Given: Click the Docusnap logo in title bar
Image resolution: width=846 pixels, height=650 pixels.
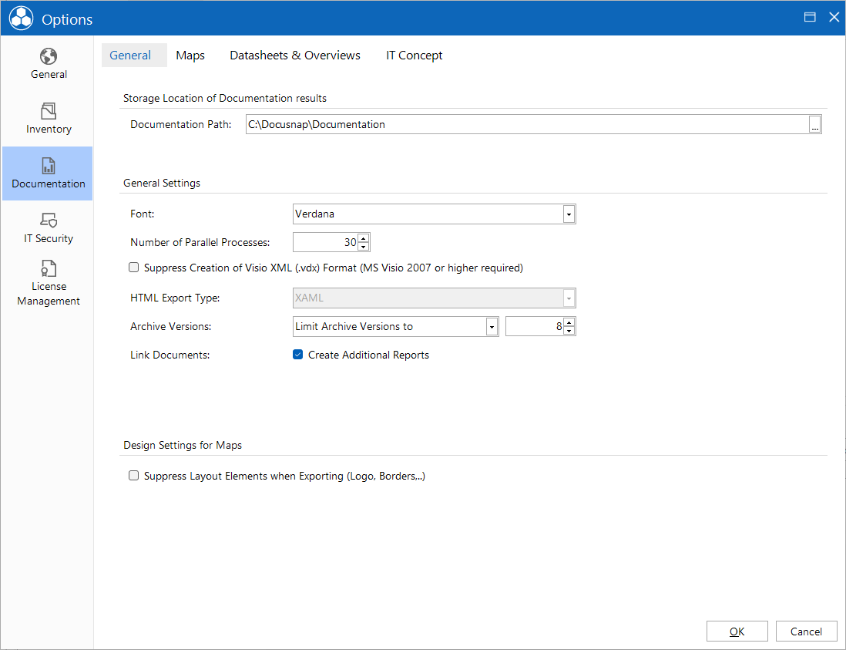Looking at the screenshot, I should point(22,19).
